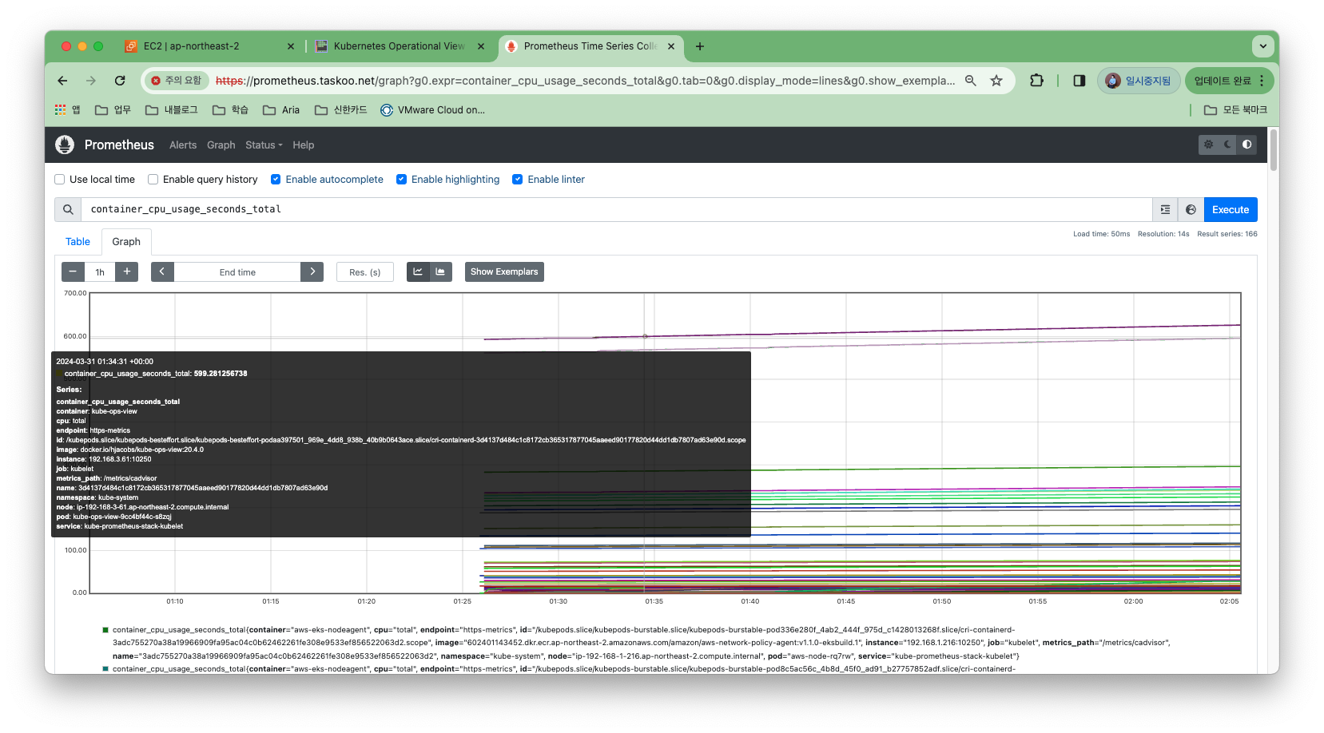Open Chrome apps grid shortcut
Screen dimensions: 1324x733
[67, 110]
